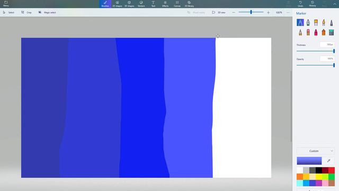The height and width of the screenshot is (191, 339).
Task: Pick the white color swatch
Action: coord(300,170)
